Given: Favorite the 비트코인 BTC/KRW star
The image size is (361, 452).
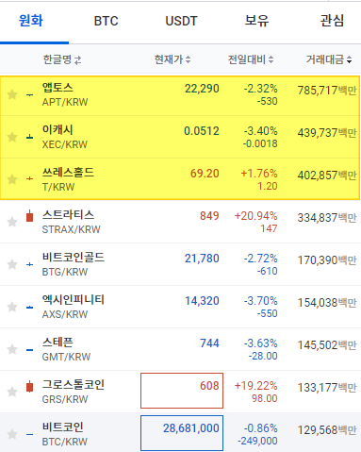Looking at the screenshot, I should [12, 434].
